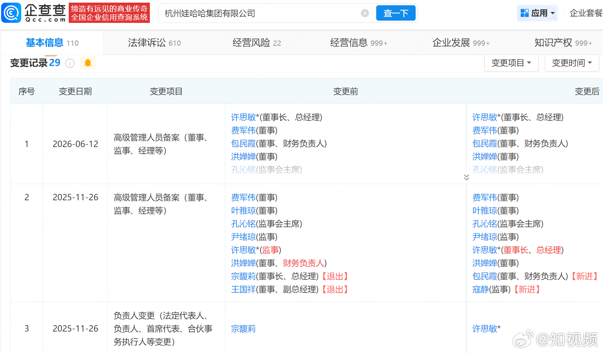Open the info icon beside 变更记录

click(x=70, y=63)
